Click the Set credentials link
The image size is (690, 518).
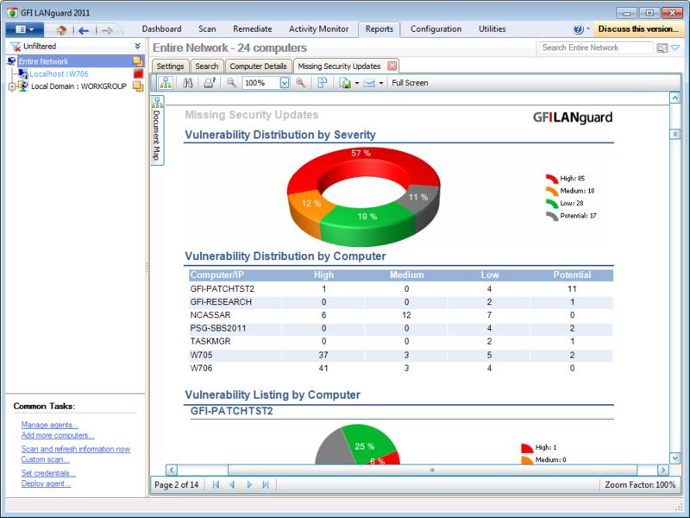click(48, 473)
